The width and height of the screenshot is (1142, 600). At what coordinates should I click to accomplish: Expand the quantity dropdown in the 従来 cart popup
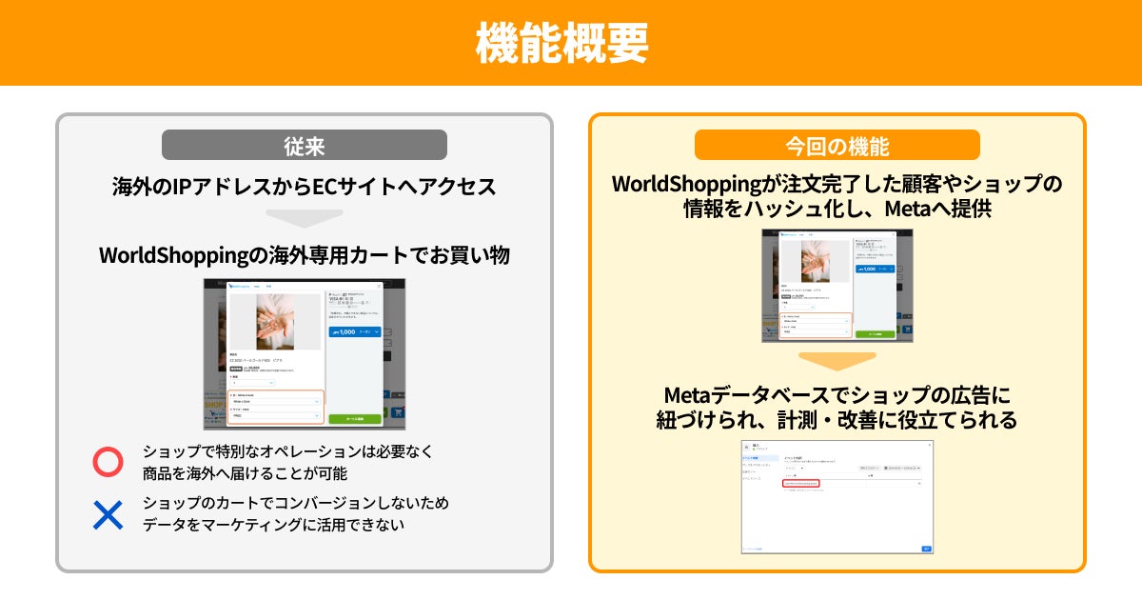pyautogui.click(x=252, y=383)
